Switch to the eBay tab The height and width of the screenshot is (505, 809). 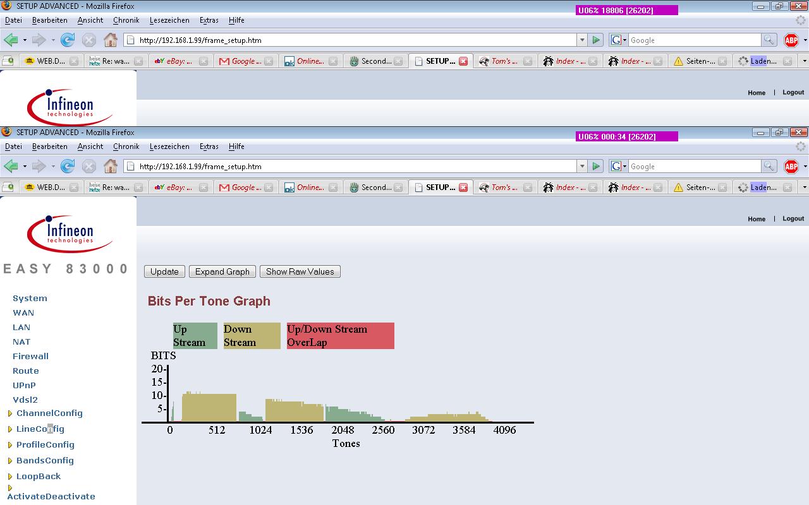click(x=174, y=187)
